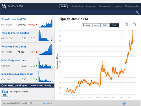The image size is (141, 106).
Task: Tap the orange line peak near 21
Action: 133,31
